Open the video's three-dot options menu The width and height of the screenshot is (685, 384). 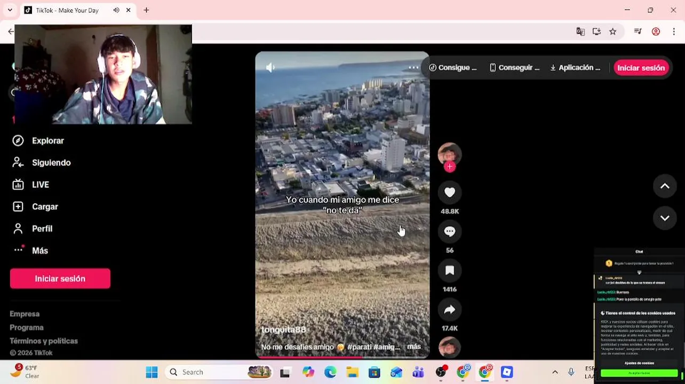(413, 68)
